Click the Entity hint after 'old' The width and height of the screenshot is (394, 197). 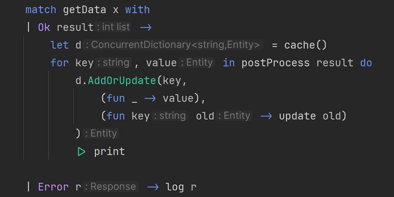[x=234, y=116]
